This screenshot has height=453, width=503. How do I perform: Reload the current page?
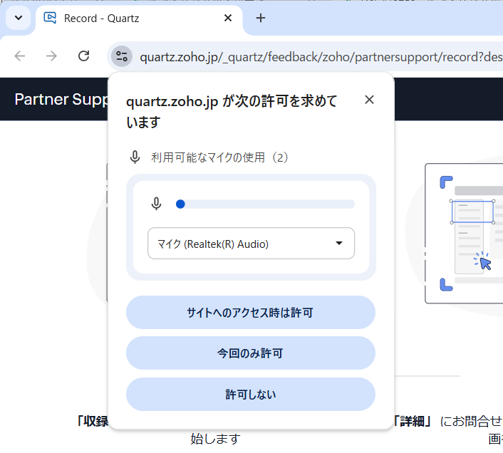pos(83,56)
